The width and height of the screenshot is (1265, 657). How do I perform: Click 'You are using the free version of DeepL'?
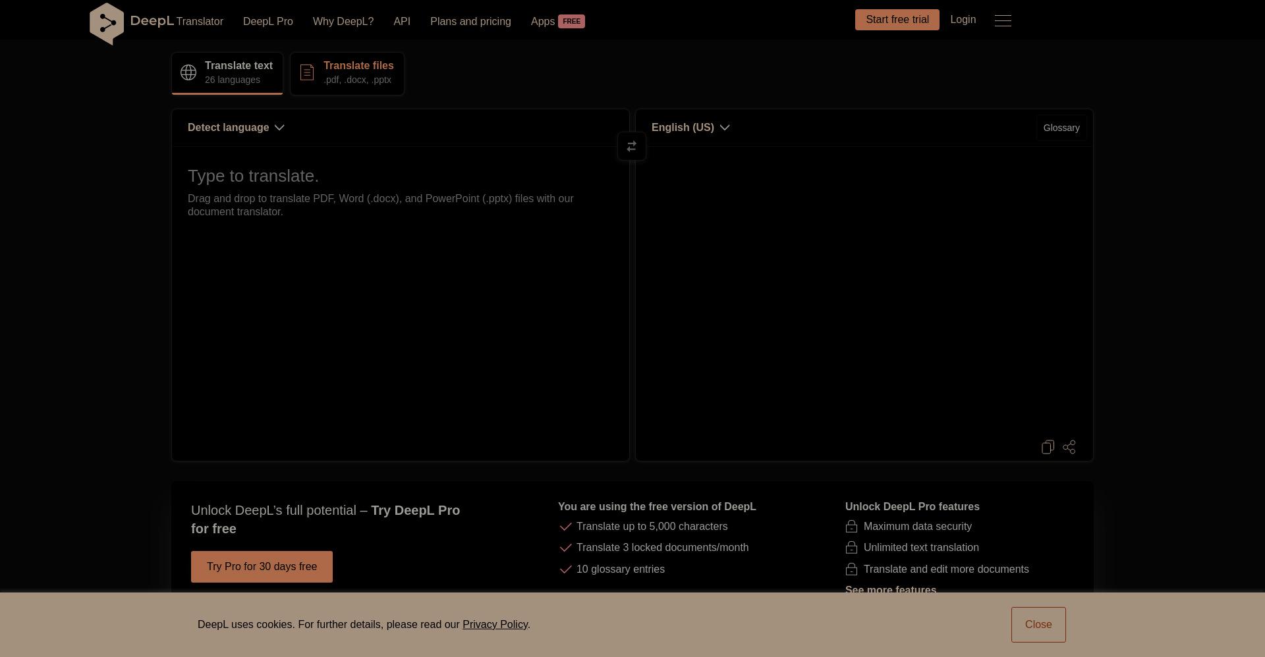tap(657, 507)
